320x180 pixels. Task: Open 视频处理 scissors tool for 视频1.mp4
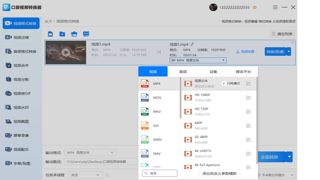pyautogui.click(x=245, y=51)
